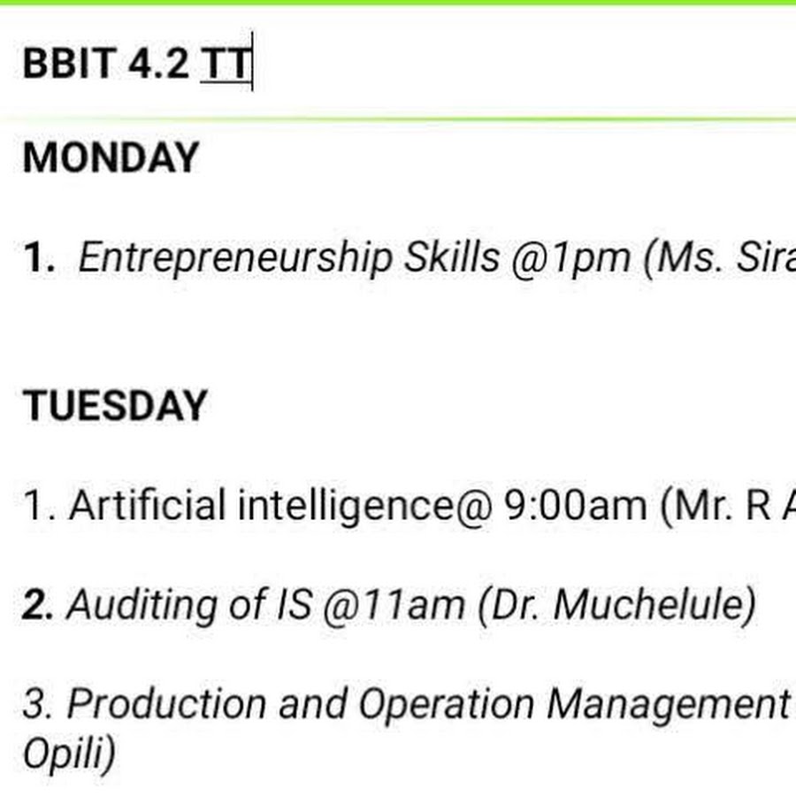
Task: Click the Dr. Muchelule name
Action: [x=616, y=605]
